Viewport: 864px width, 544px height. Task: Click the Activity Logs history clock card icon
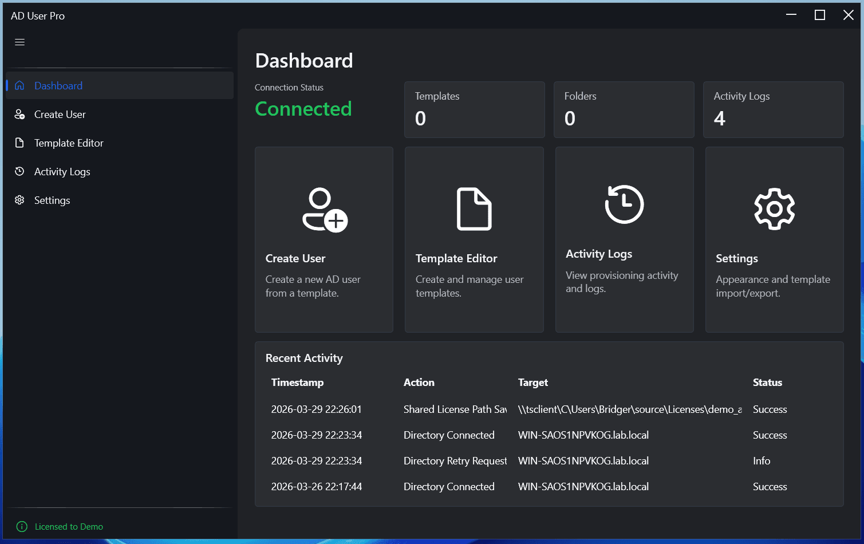click(x=624, y=204)
